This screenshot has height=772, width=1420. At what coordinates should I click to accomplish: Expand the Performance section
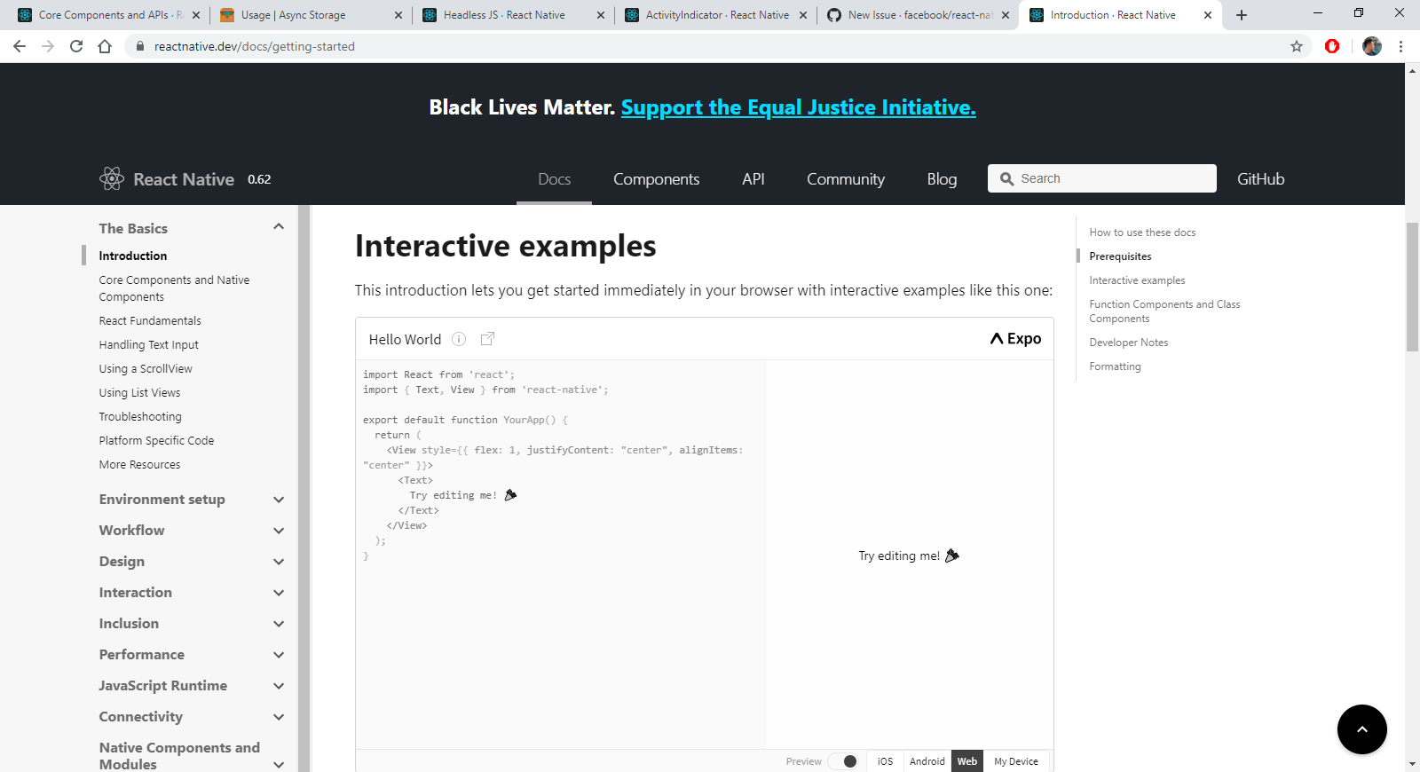coord(279,655)
